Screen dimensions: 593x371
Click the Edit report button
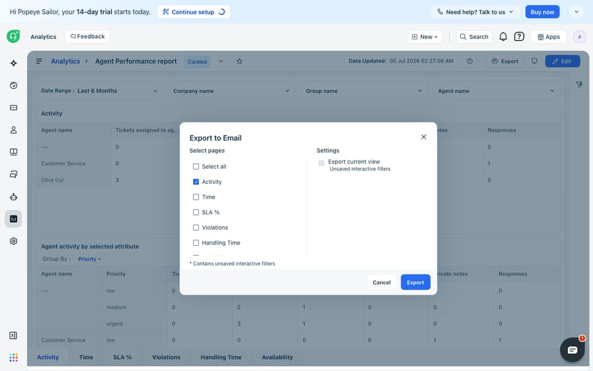563,61
